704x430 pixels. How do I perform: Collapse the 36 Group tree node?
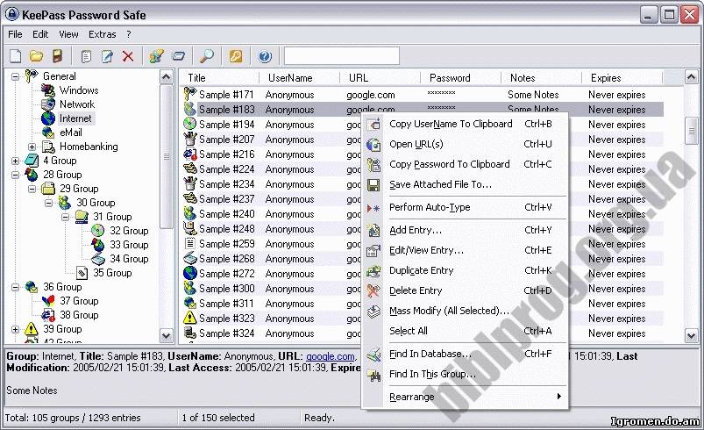(15, 287)
